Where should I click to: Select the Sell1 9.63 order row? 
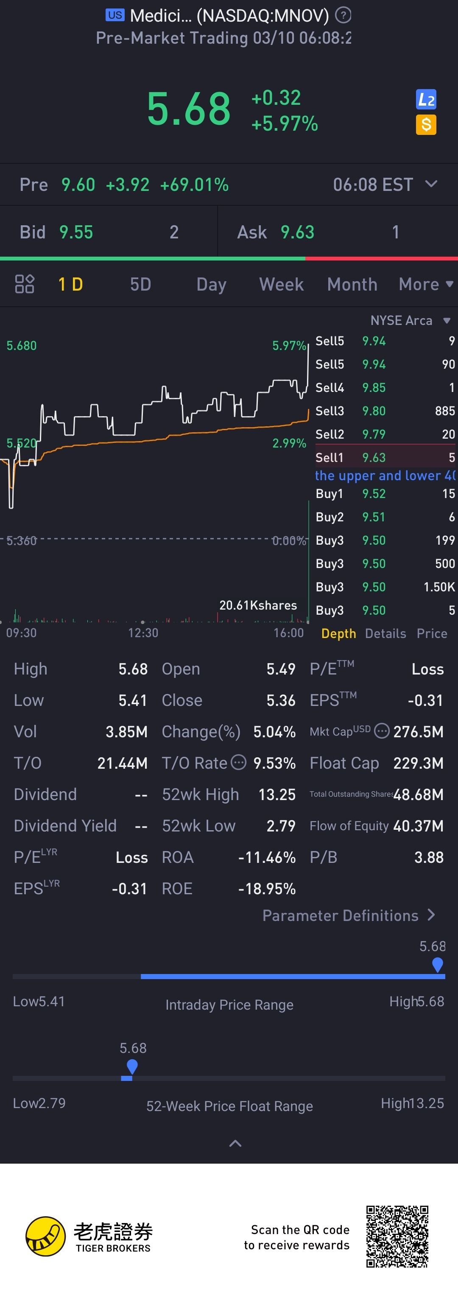point(385,457)
